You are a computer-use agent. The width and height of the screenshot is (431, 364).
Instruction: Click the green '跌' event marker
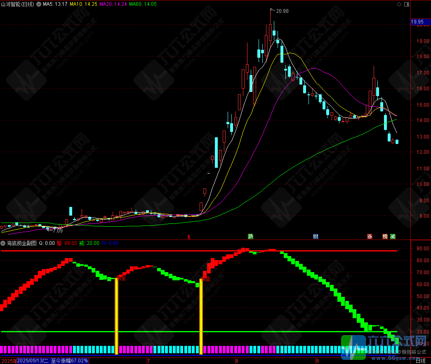[250, 237]
